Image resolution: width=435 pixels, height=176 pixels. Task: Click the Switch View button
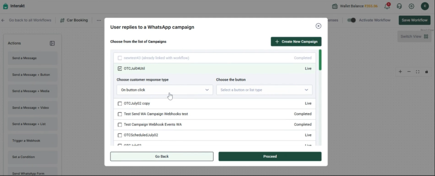pyautogui.click(x=414, y=37)
